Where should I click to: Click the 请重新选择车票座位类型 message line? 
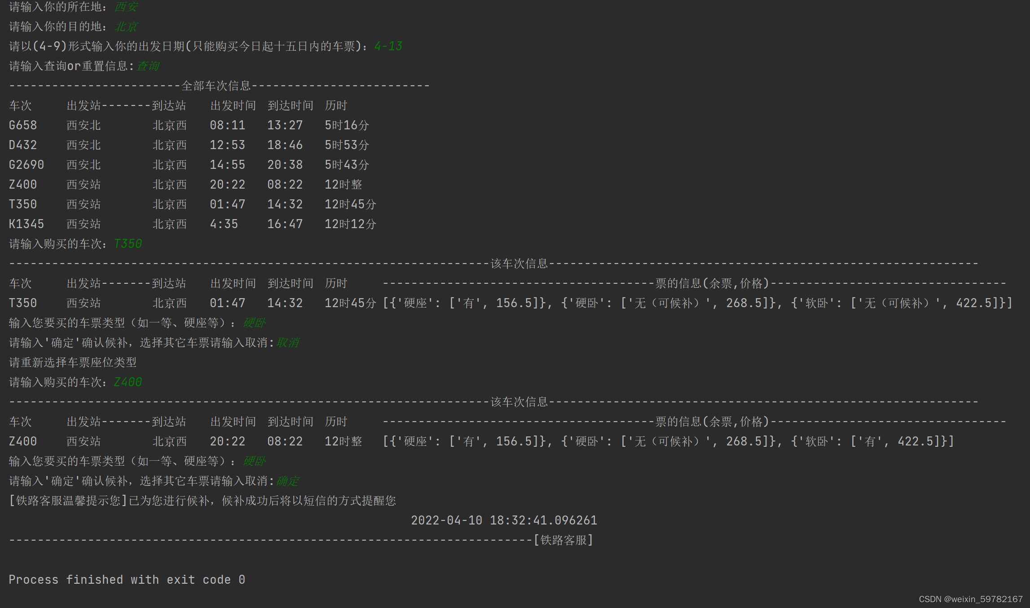coord(73,362)
